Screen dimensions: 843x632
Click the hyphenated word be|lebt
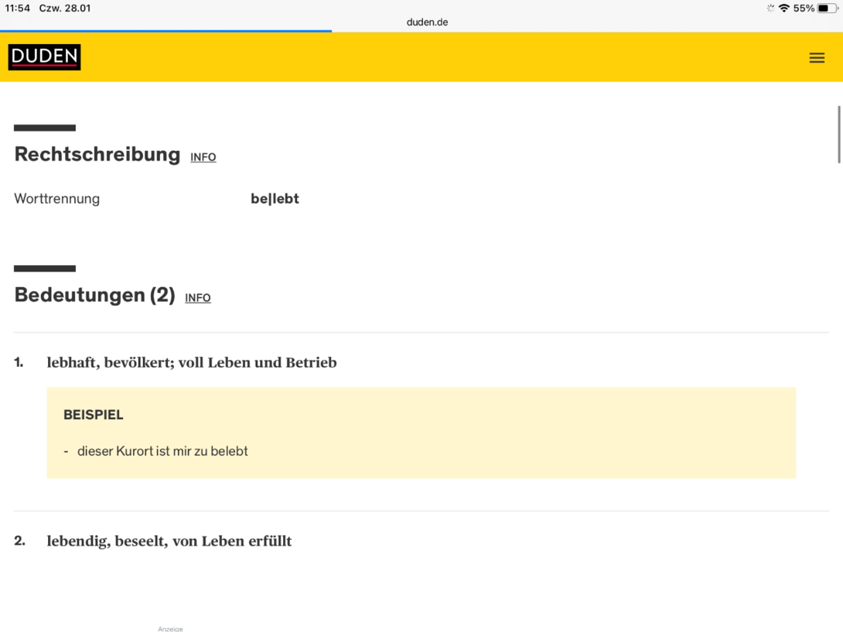click(275, 199)
